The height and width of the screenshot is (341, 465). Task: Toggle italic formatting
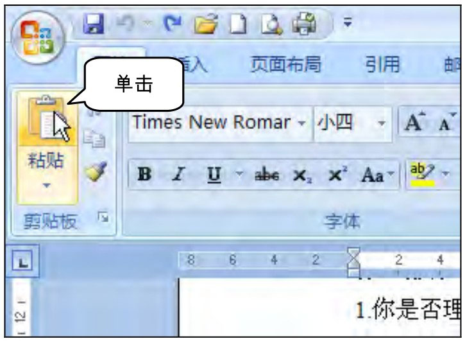[179, 174]
